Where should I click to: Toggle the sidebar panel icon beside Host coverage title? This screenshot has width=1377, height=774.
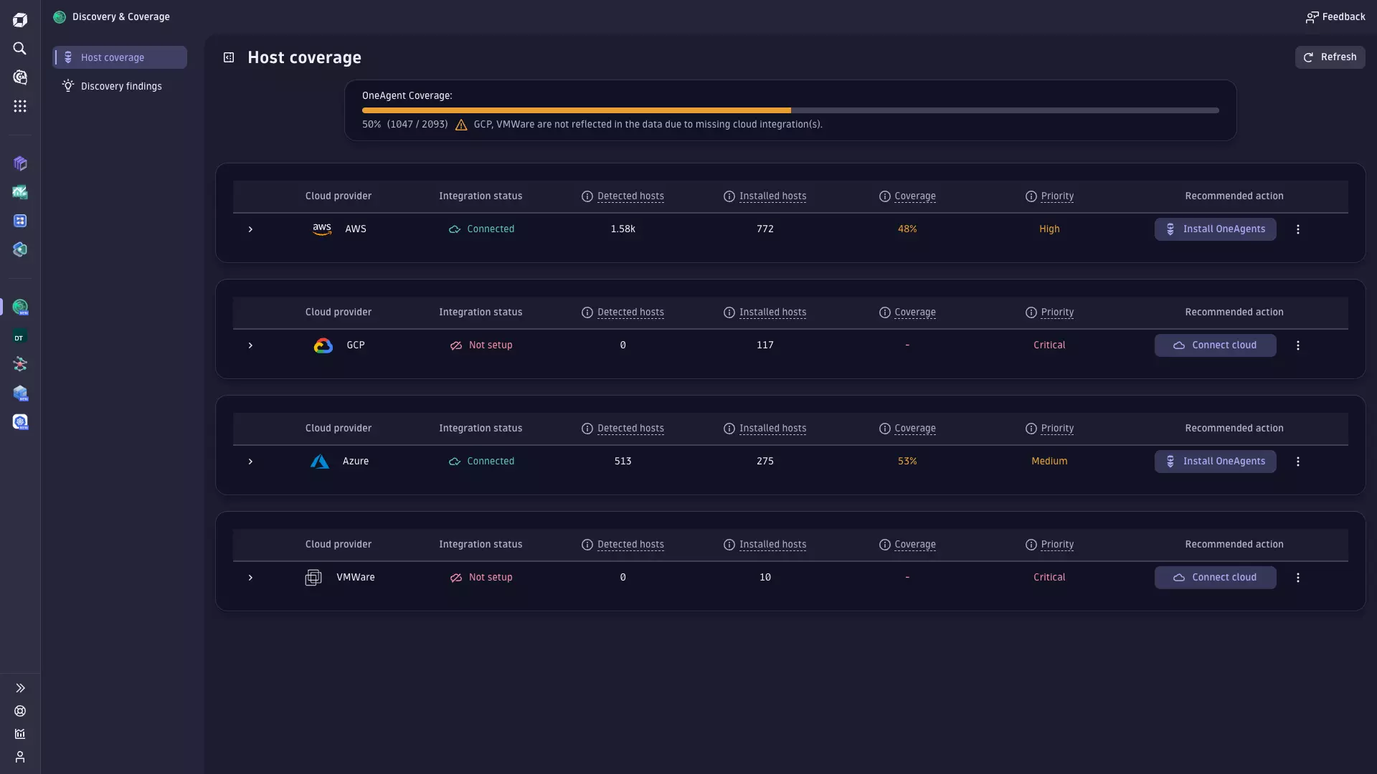(x=229, y=57)
